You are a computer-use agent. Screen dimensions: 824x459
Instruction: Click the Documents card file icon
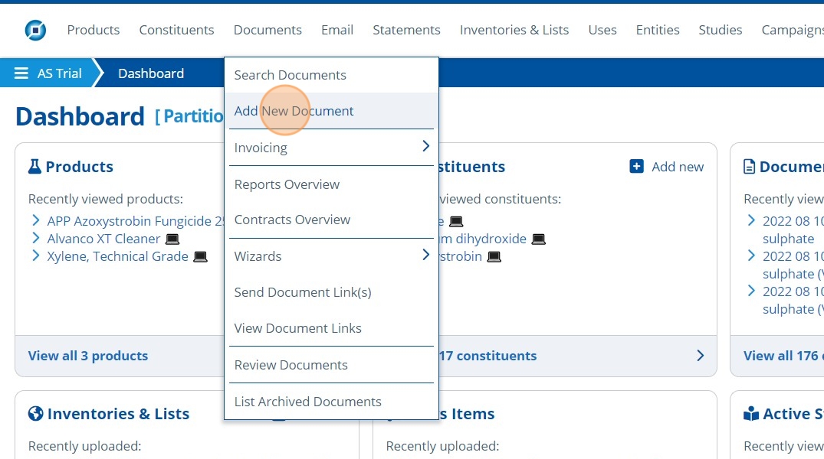click(x=750, y=166)
